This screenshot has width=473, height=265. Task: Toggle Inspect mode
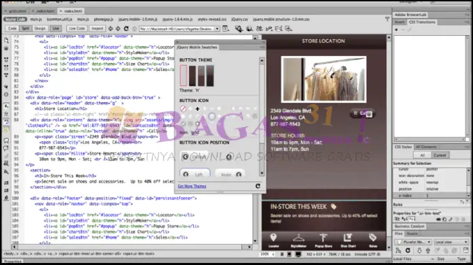(97, 28)
